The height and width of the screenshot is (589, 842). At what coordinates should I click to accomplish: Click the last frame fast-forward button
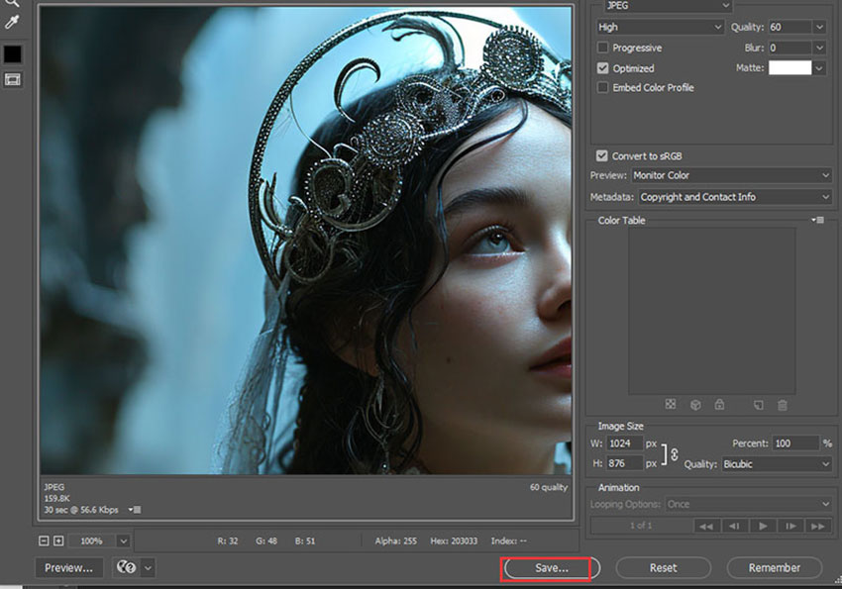(x=818, y=526)
